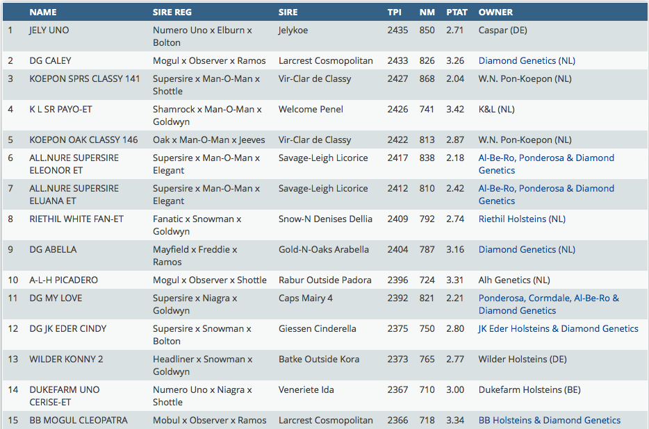Viewport: 649px width, 429px height.
Task: Click the NAME column header
Action: 43,12
